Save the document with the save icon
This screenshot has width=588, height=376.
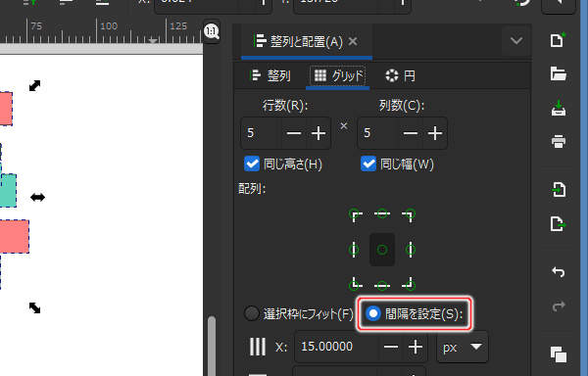558,108
